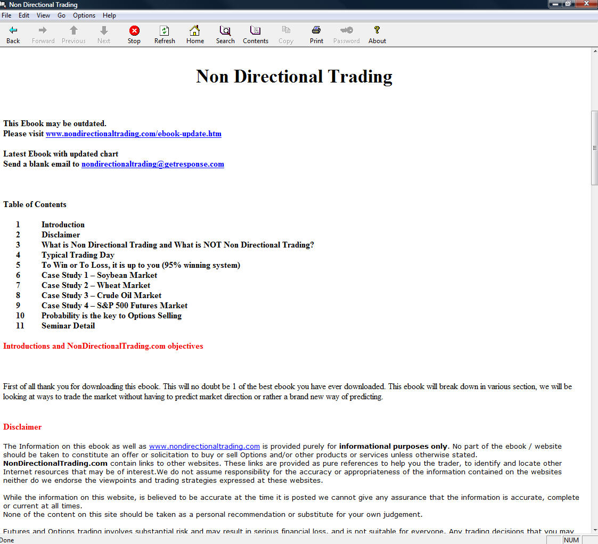Click the 'Disclaimer' entry in Table of Contents
This screenshot has width=598, height=544.
[x=61, y=235]
